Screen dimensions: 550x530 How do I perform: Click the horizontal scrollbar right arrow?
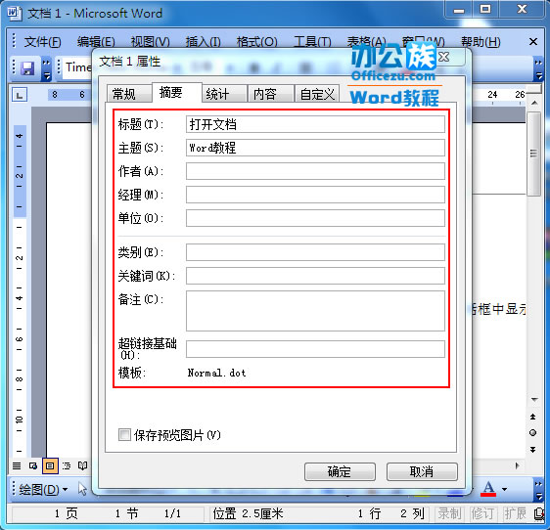click(517, 465)
